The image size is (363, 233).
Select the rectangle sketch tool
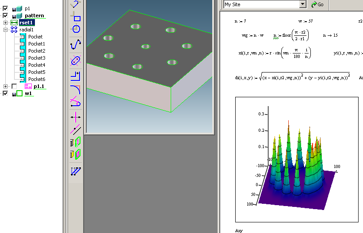[x=76, y=16]
